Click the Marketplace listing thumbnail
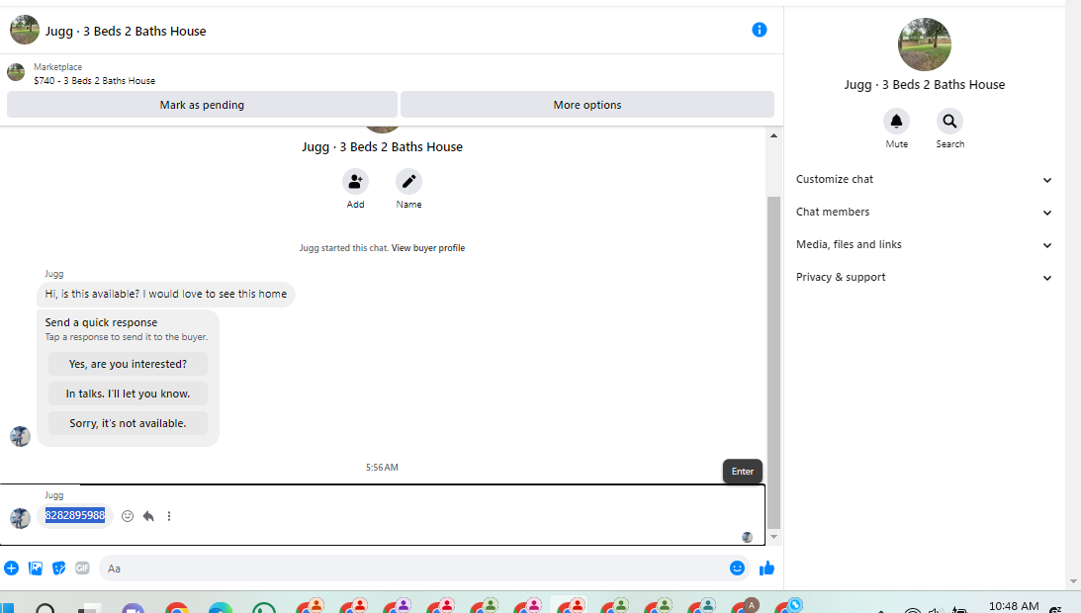The height and width of the screenshot is (613, 1081). click(x=16, y=72)
